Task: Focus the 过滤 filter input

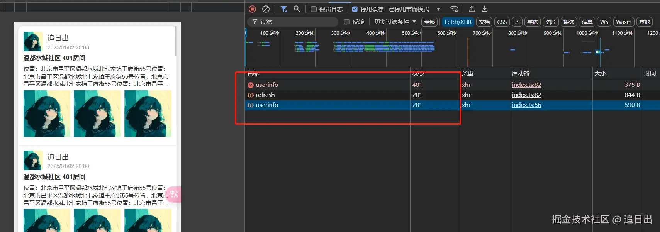Action: pos(294,22)
